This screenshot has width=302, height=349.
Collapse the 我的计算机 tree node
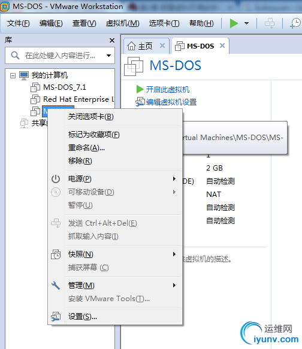pyautogui.click(x=13, y=75)
